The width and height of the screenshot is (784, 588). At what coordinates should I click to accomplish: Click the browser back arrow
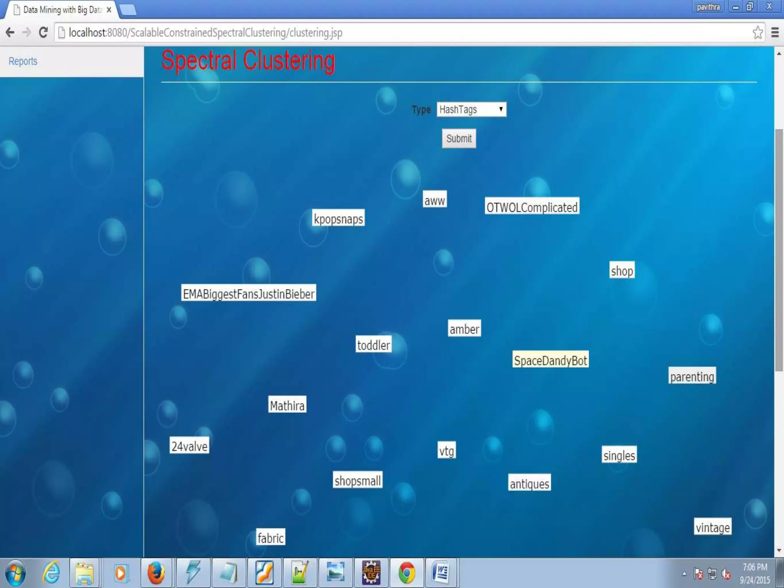tap(10, 33)
